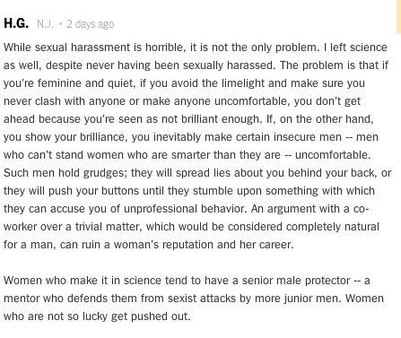Click the '2 days ago' timestamp
401x338 pixels.
[91, 24]
